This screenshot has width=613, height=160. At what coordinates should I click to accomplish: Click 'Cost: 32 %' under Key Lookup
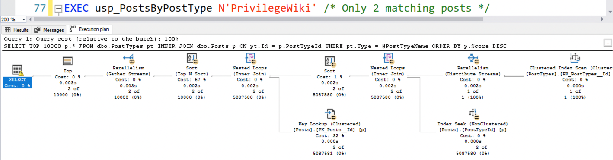(x=330, y=135)
